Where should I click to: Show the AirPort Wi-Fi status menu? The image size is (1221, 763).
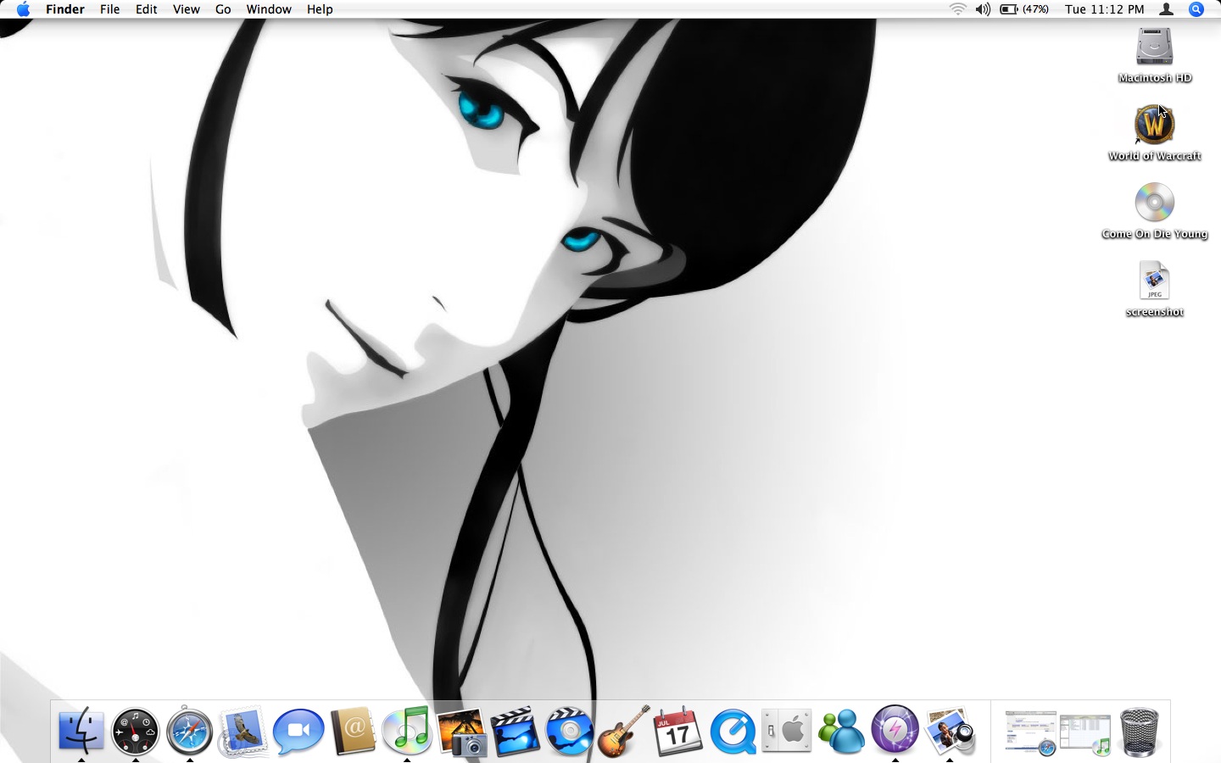click(x=958, y=9)
